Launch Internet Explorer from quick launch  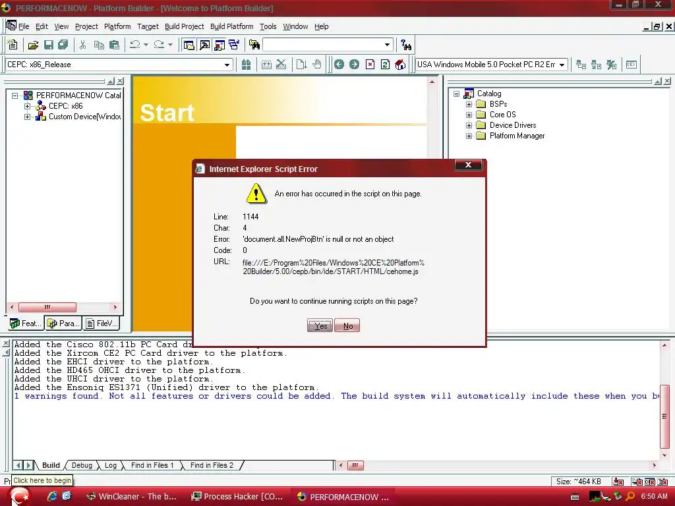[x=52, y=496]
